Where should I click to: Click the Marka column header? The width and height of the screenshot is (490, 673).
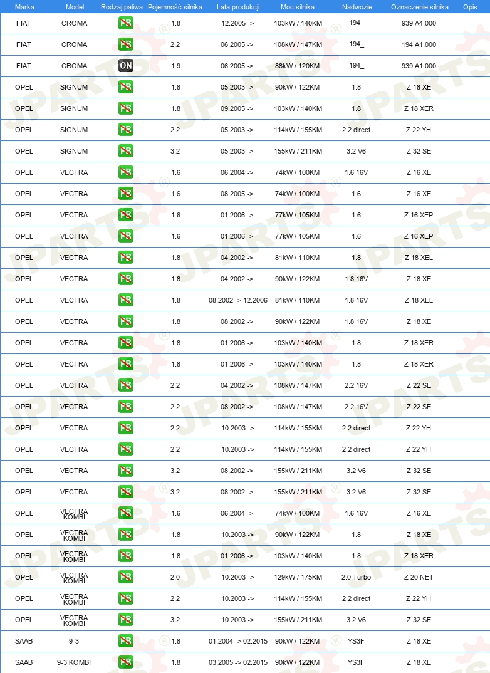24,7
